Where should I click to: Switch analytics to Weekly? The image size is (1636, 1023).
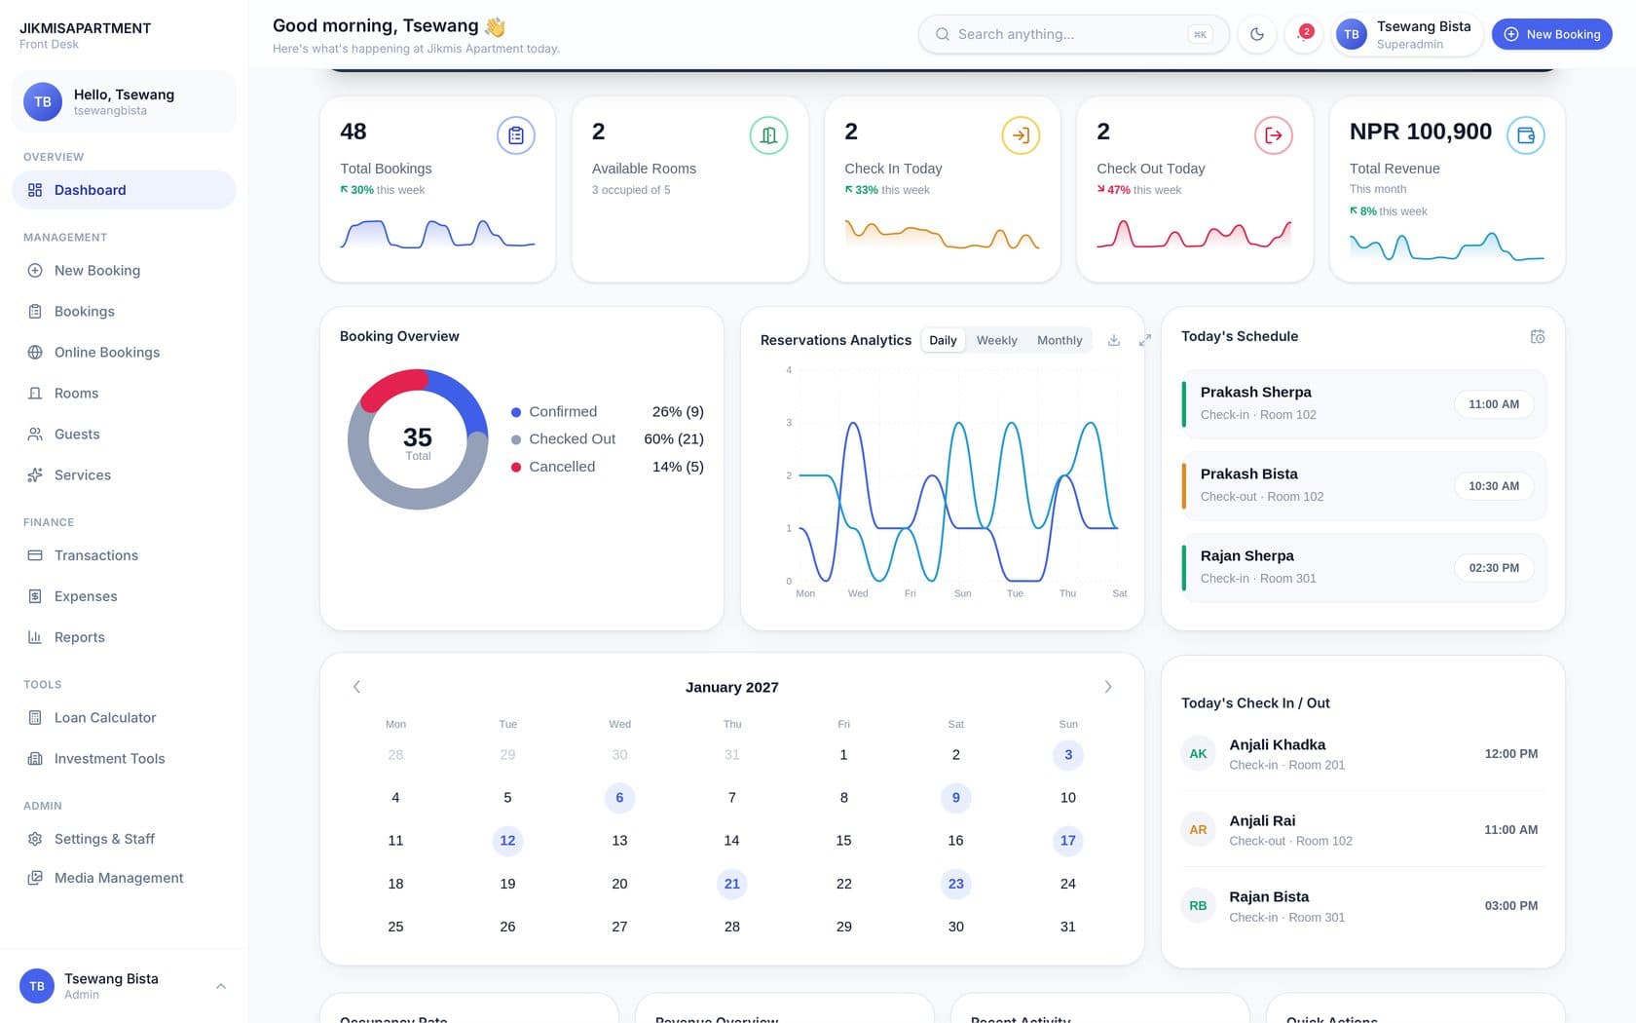point(996,340)
